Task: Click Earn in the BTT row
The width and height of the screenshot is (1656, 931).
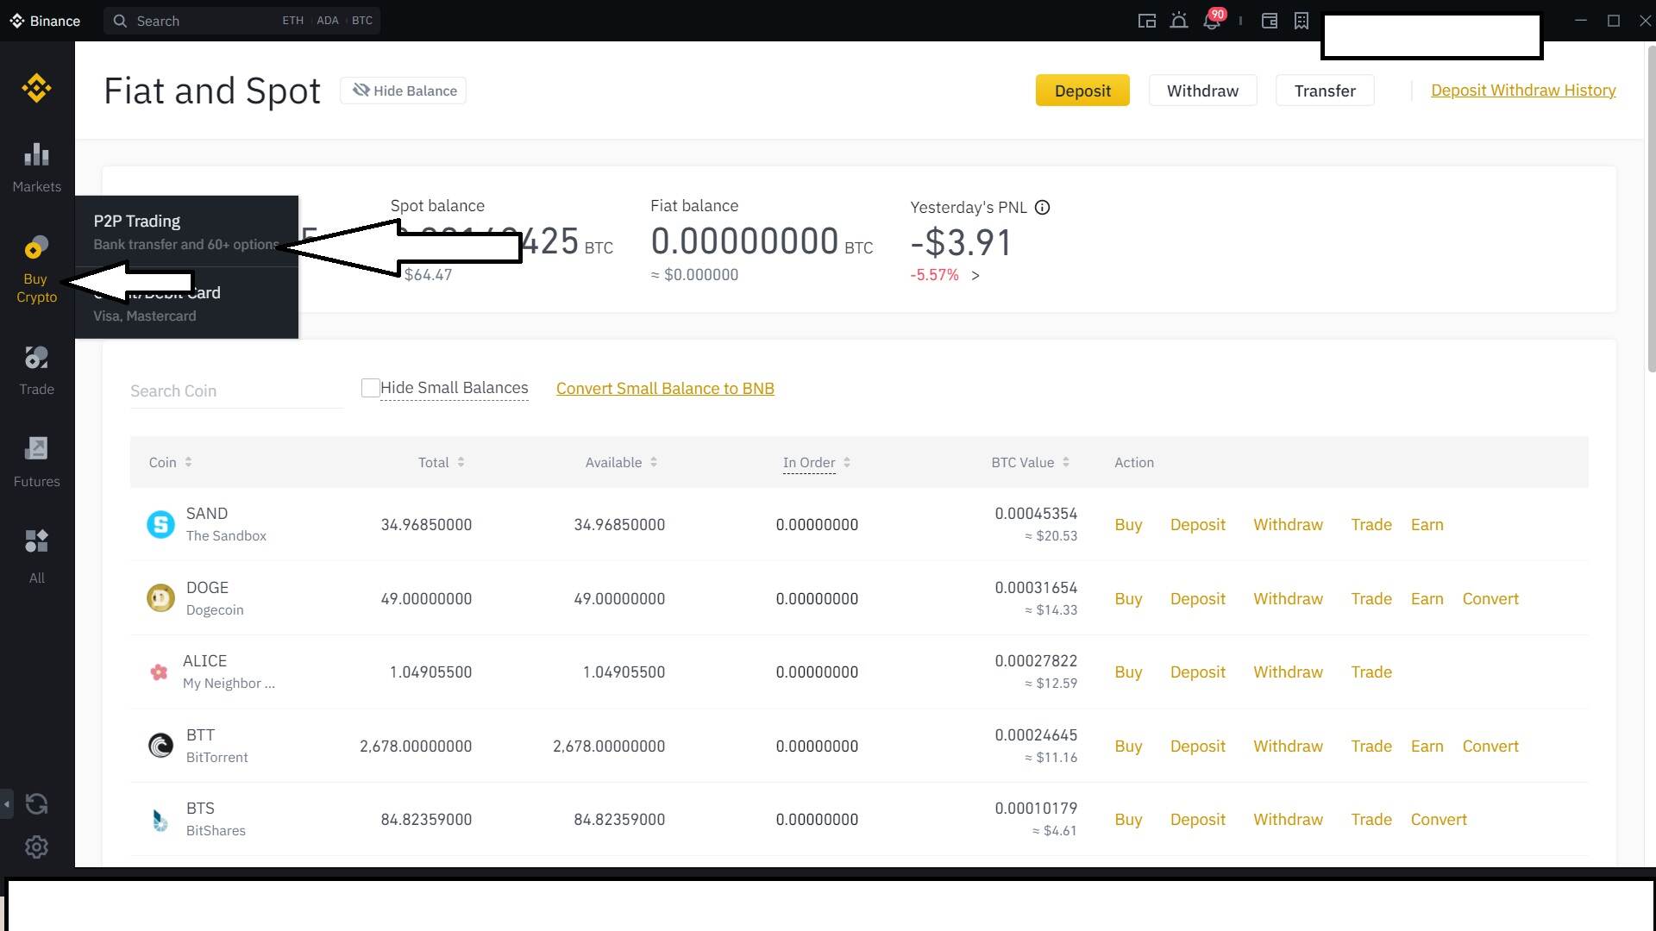Action: coord(1427,746)
